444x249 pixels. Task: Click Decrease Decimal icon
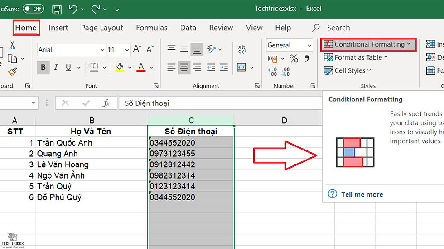tap(285, 72)
